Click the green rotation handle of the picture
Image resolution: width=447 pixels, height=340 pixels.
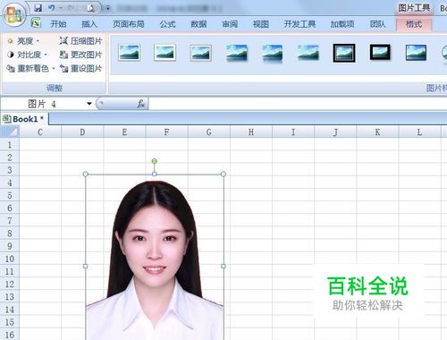[155, 161]
